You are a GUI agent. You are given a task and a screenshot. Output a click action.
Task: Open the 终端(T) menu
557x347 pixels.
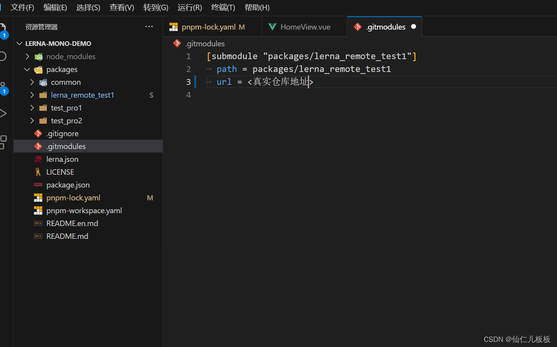(223, 8)
